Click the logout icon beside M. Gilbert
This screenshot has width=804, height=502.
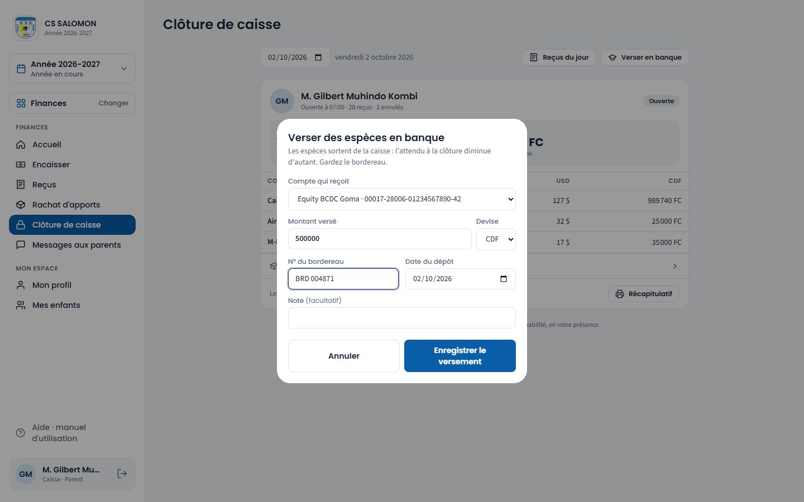(122, 474)
